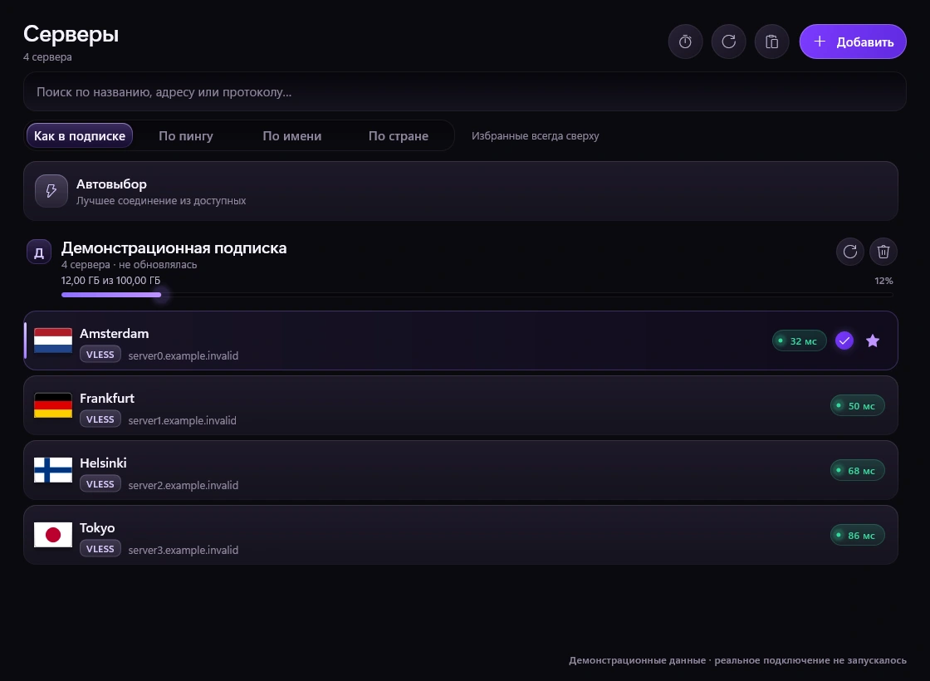Click the Netherlands flag for Amsterdam

pyautogui.click(x=53, y=340)
